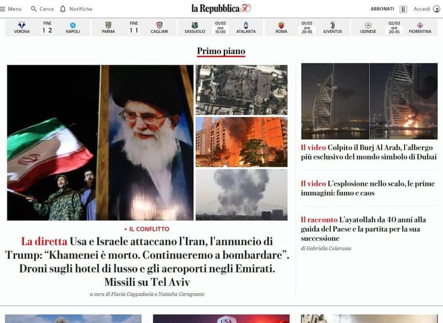Screen dimensions: 443x323
Task: Open the Parma–Cagliari final score box
Action: click(x=133, y=27)
